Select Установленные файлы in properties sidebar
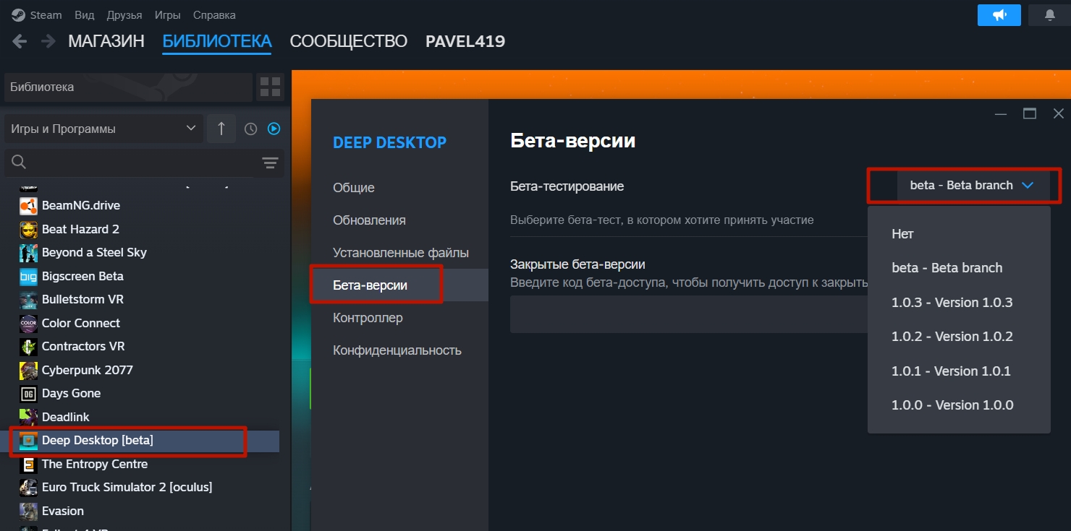 coord(399,253)
